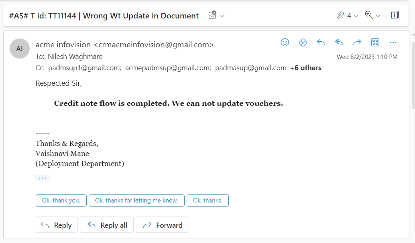Image resolution: width=415 pixels, height=243 pixels.
Task: Open message in new window icon
Action: pos(395,15)
